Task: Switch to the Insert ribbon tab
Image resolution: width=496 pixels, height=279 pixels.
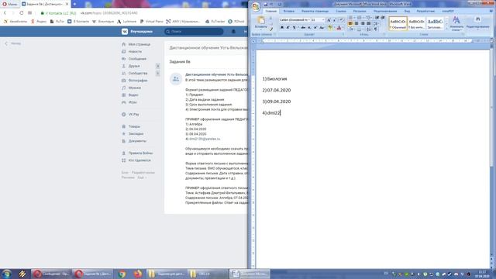Action: 289,11
